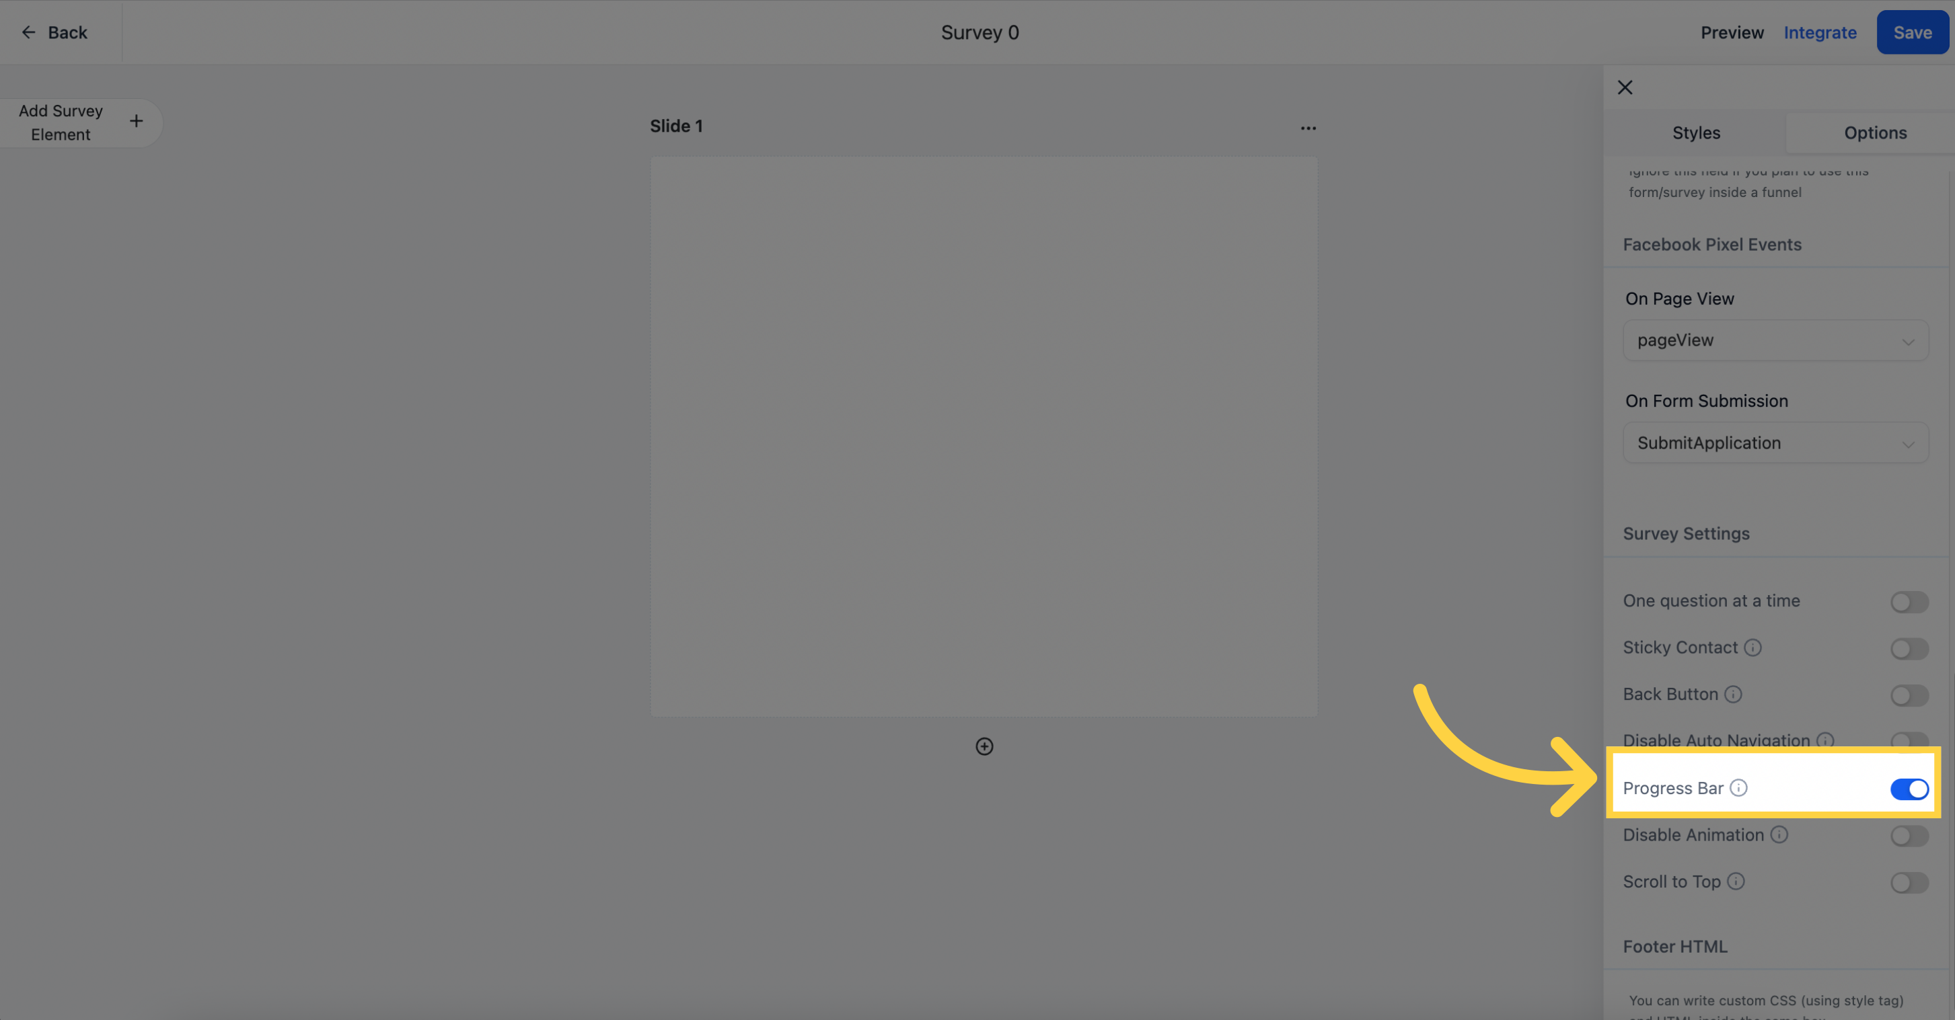Click the add slide plus-circle icon
The height and width of the screenshot is (1020, 1955).
[x=984, y=746]
